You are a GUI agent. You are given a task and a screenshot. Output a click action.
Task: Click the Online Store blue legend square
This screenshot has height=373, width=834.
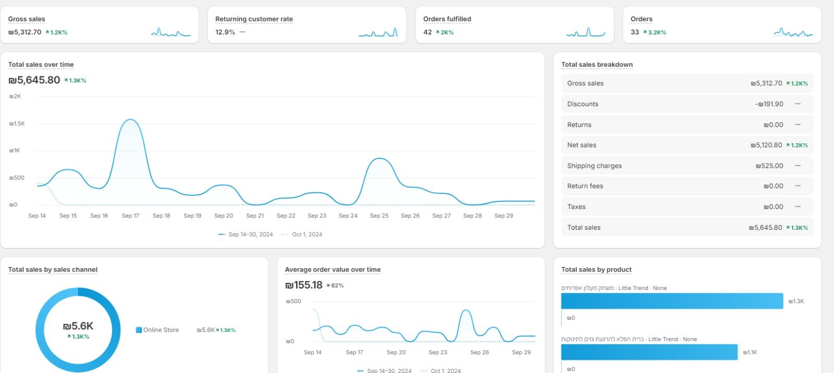click(139, 330)
